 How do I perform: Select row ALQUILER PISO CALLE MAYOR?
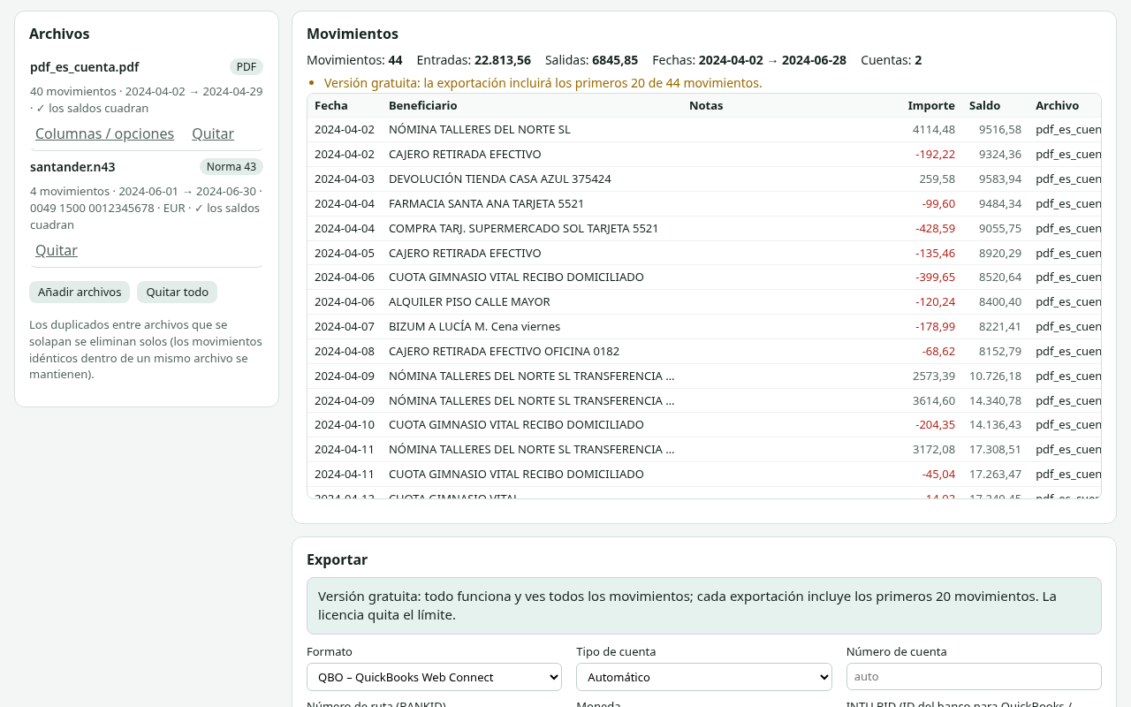coord(704,301)
